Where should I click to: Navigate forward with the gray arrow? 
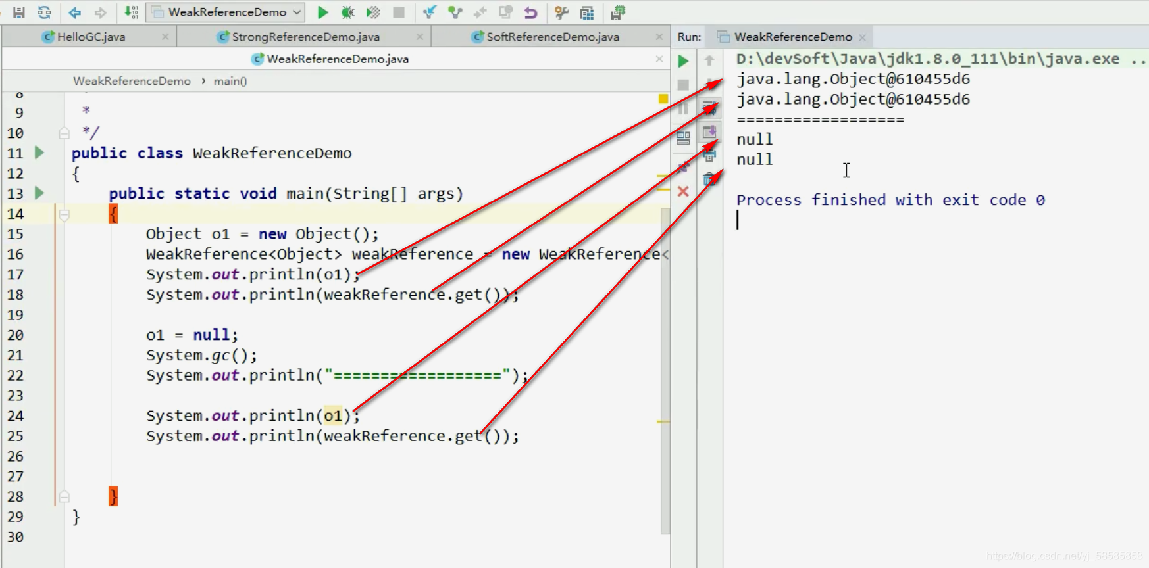(x=100, y=12)
